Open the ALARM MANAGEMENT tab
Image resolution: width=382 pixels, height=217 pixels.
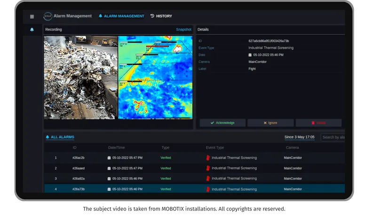(121, 16)
